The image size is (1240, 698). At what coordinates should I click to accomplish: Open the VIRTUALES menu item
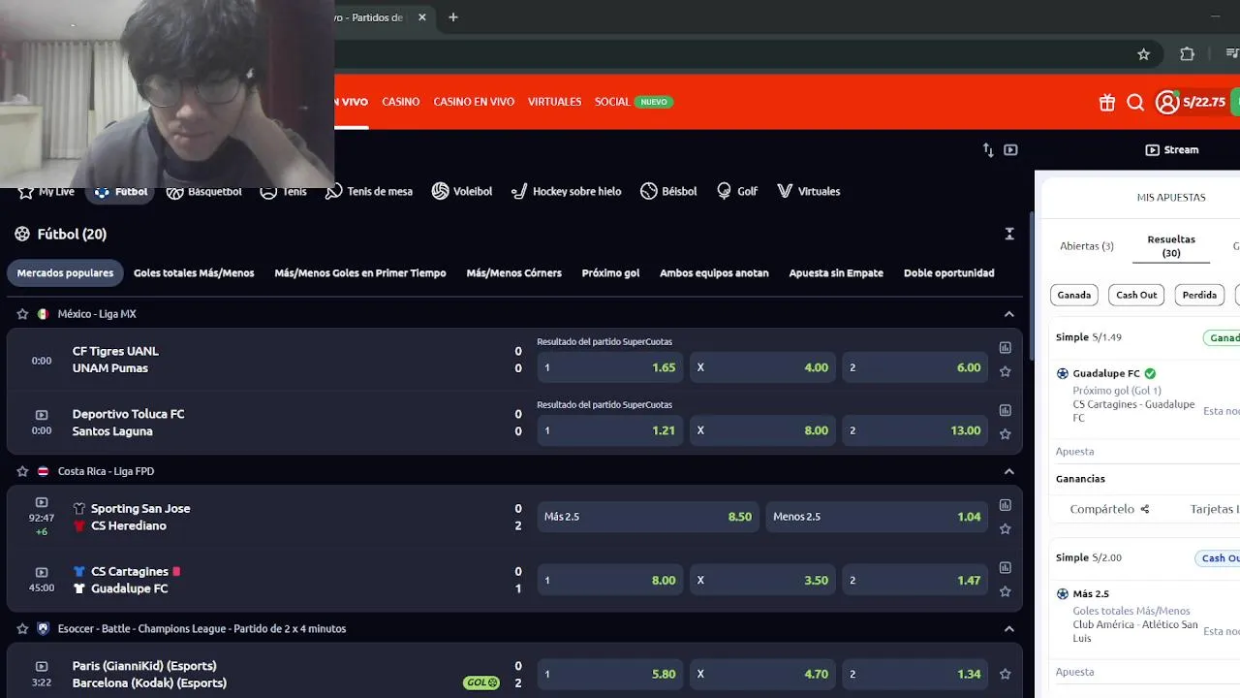click(554, 102)
